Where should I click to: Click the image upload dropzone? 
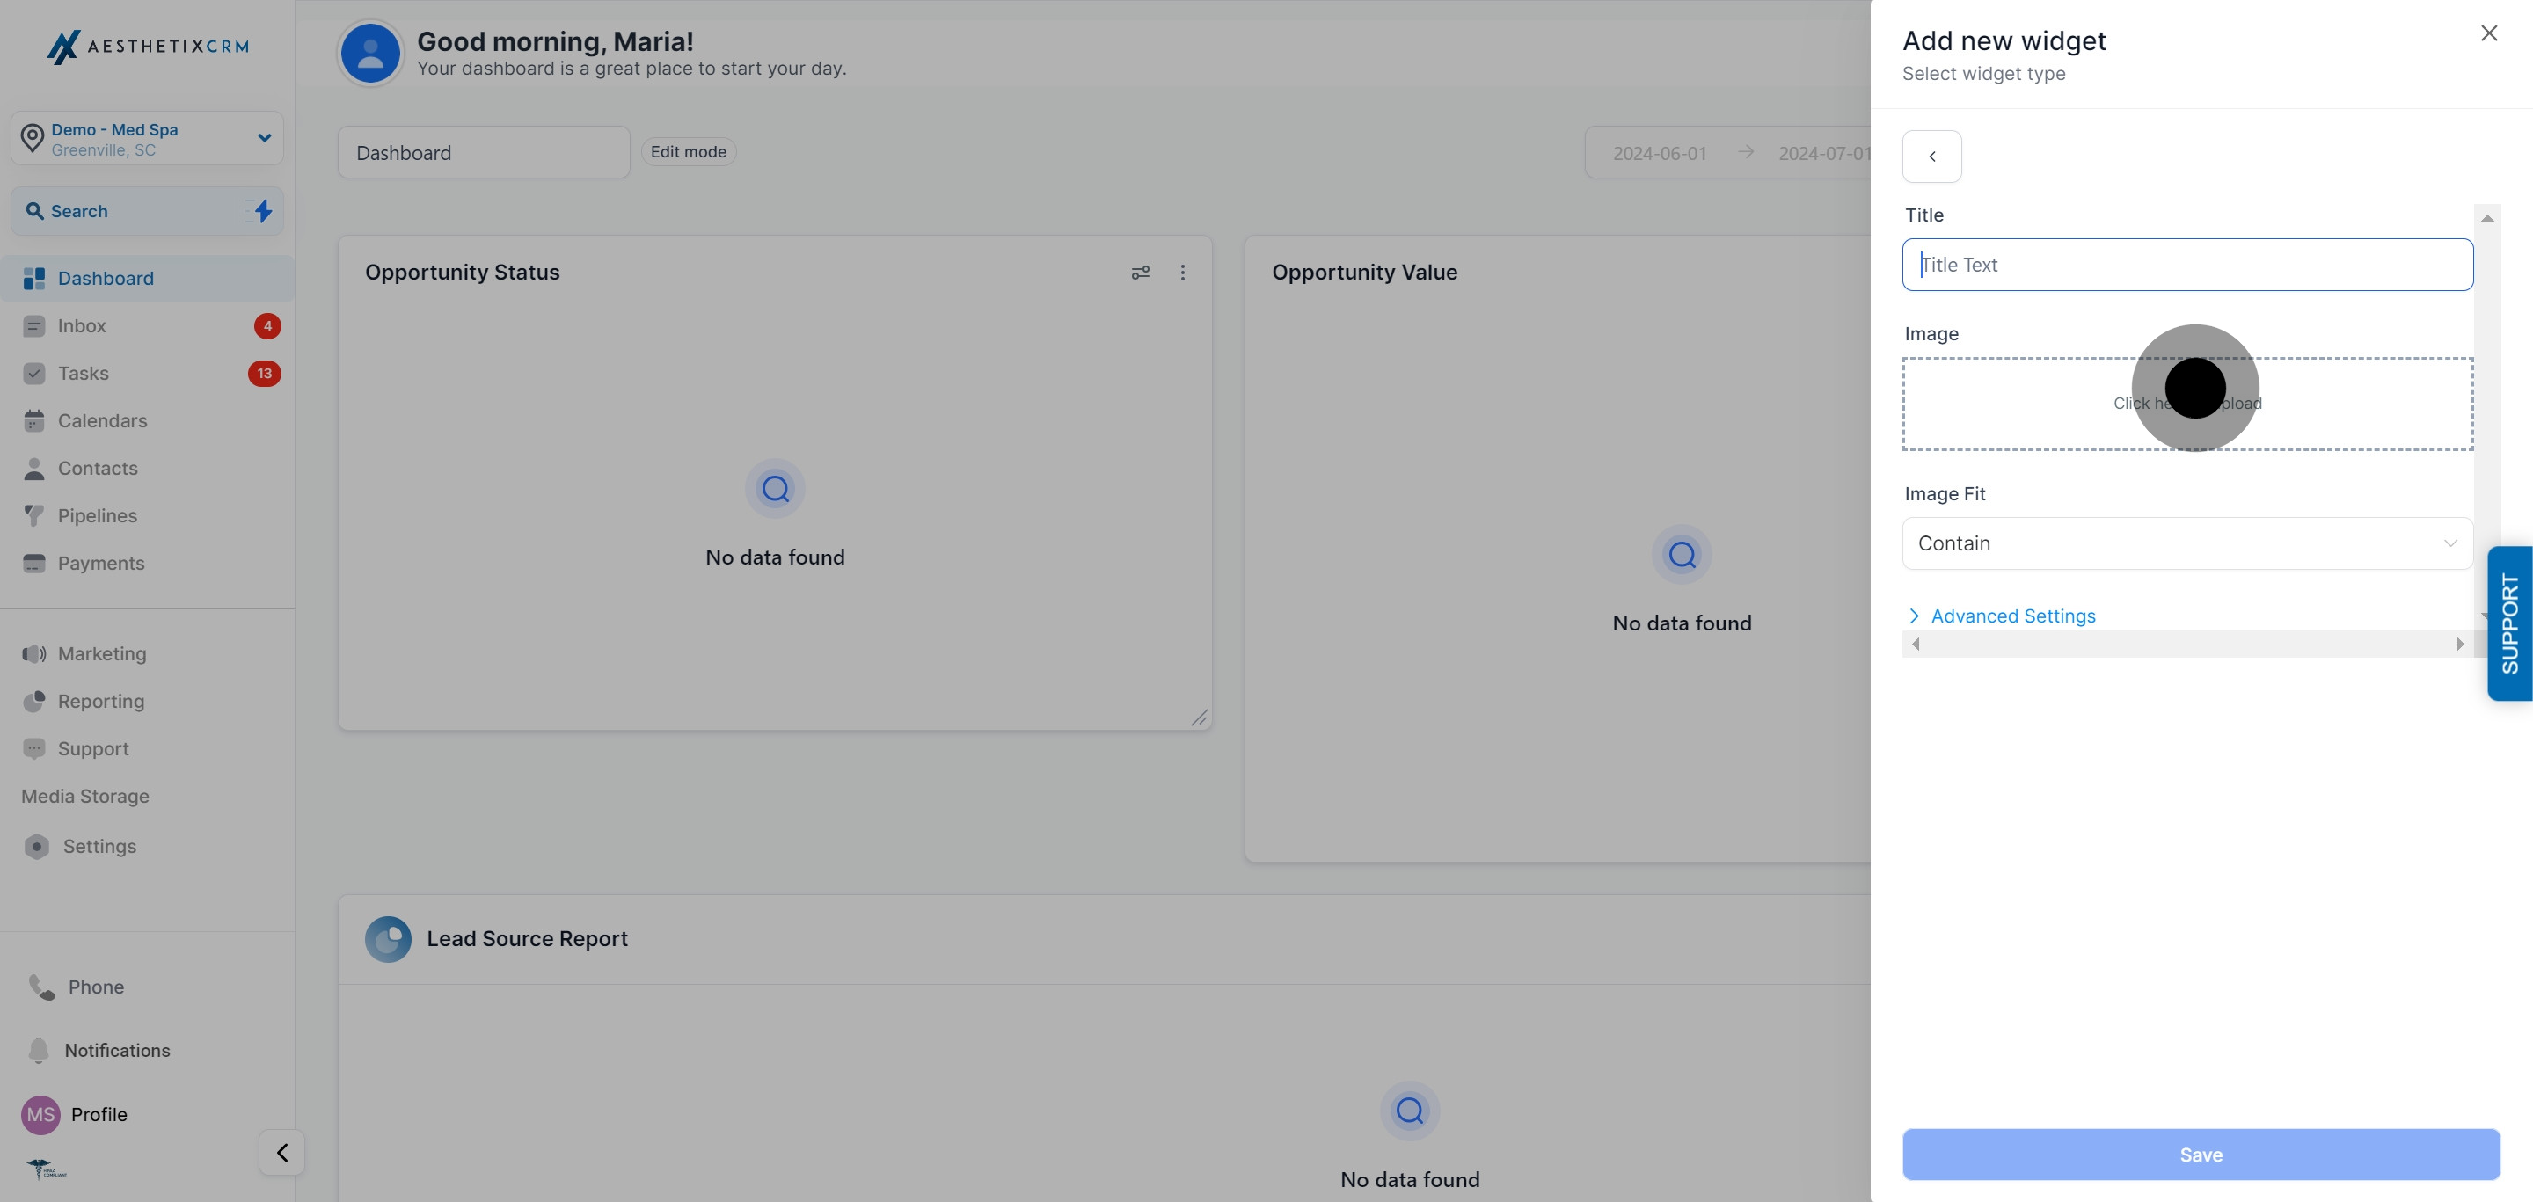[x=2186, y=404]
